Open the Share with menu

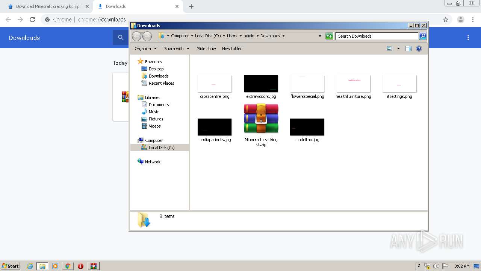(177, 49)
